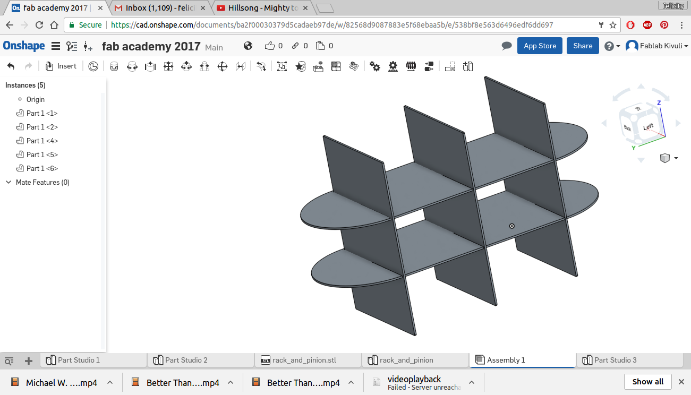Viewport: 691px width, 395px height.
Task: Select Origin in the instances list
Action: 36,99
